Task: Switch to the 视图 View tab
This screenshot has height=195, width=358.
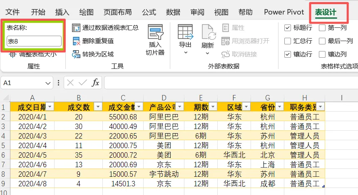Action: click(x=221, y=12)
